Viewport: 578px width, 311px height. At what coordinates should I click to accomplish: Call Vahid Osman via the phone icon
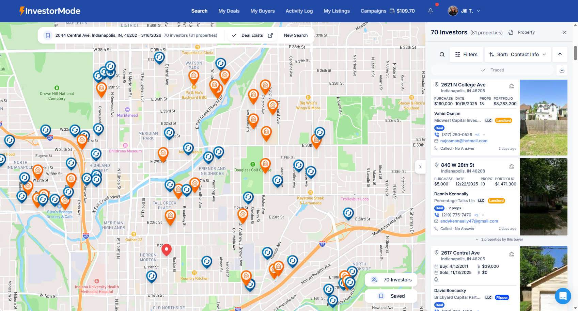437,134
